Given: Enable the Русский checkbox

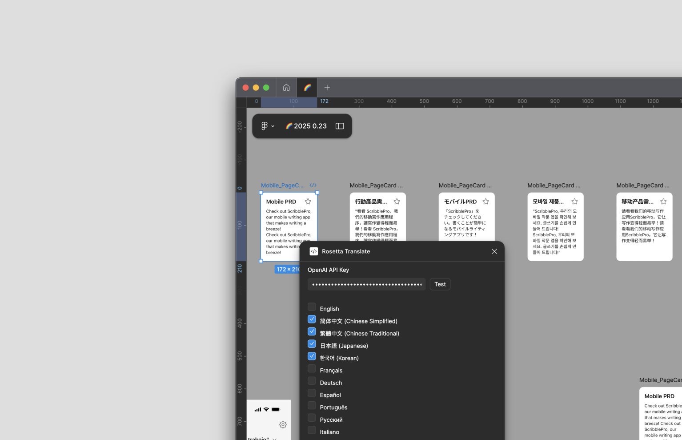Looking at the screenshot, I should click(x=312, y=418).
